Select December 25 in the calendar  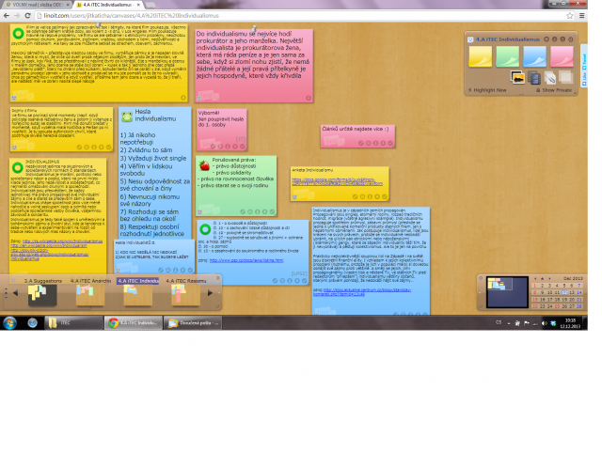(557, 306)
